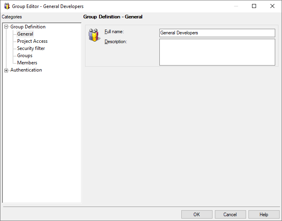
Task: Open the Groups category
Action: (25, 56)
